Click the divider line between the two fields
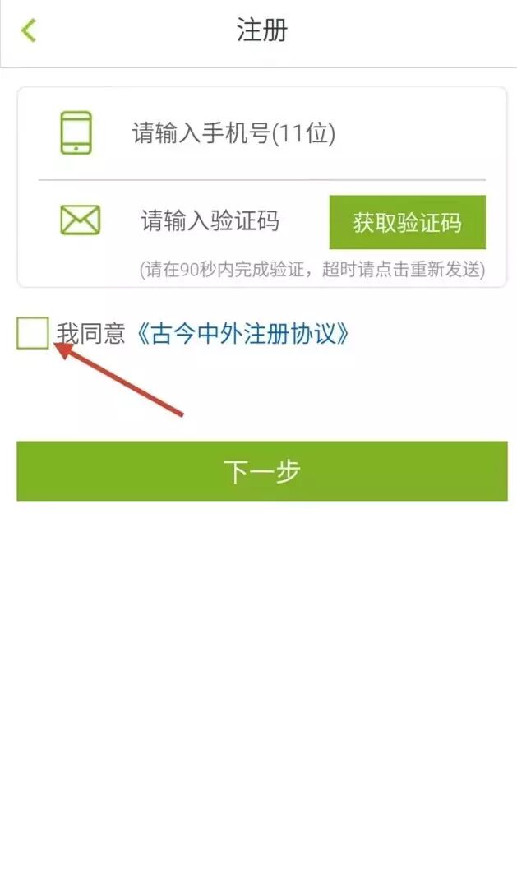Viewport: 517px width, 875px height. 262,180
